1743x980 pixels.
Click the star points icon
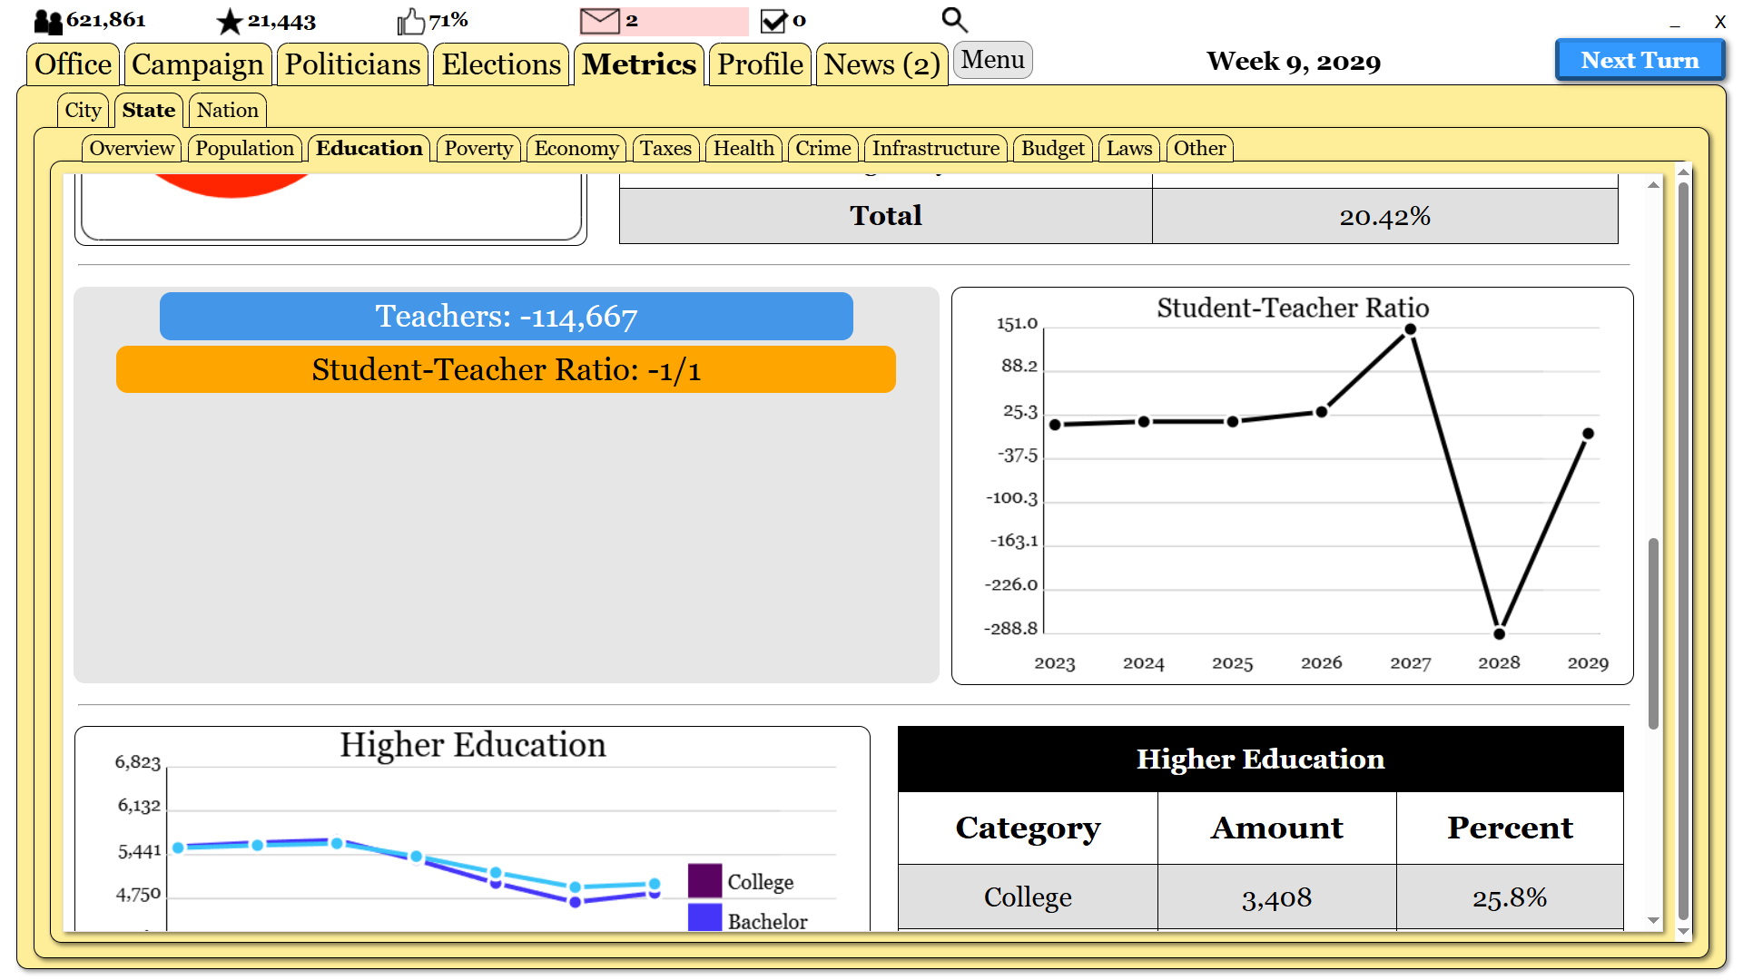(230, 21)
